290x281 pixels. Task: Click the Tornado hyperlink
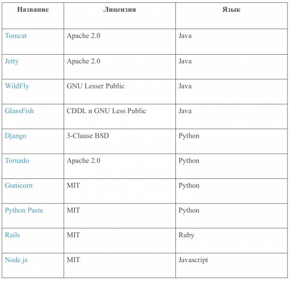(17, 161)
